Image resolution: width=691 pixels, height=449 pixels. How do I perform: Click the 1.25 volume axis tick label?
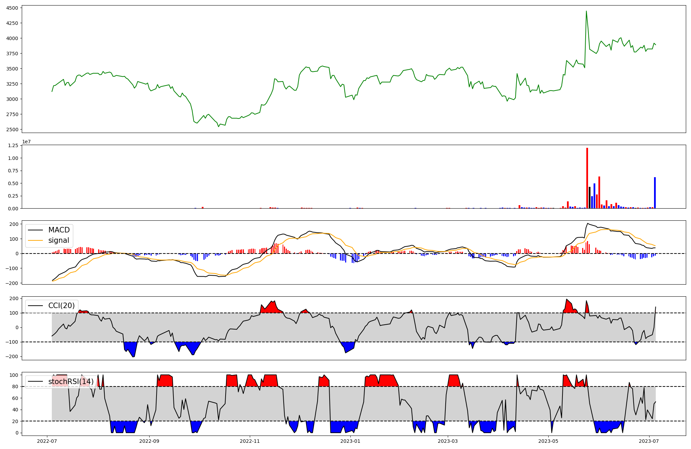click(x=13, y=146)
